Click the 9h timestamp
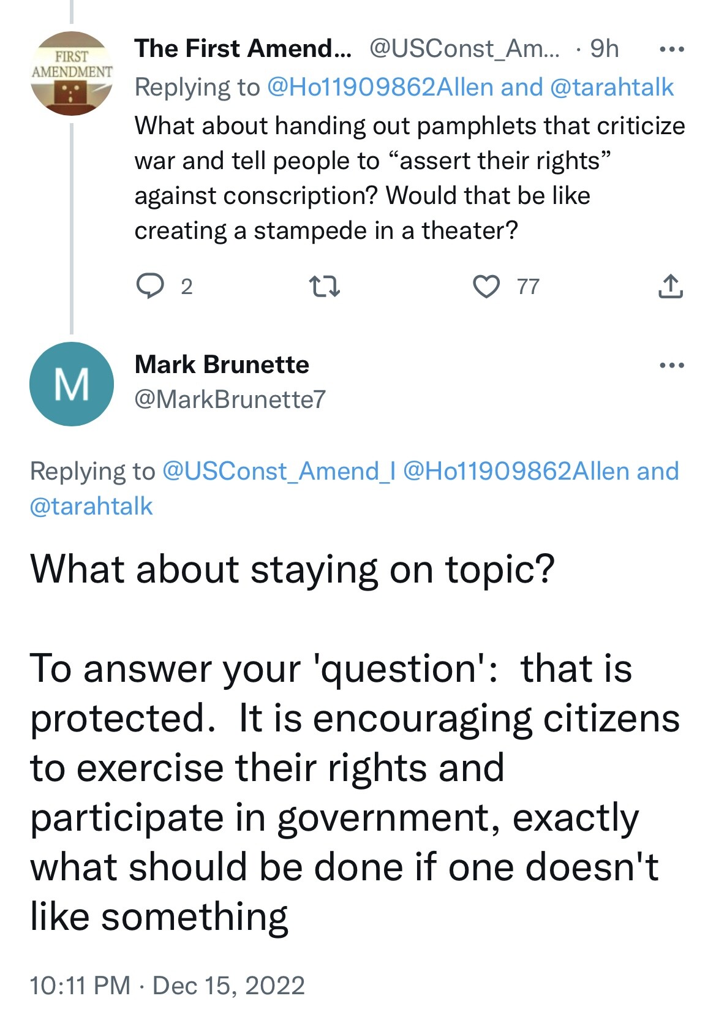The width and height of the screenshot is (716, 1012). [x=605, y=48]
